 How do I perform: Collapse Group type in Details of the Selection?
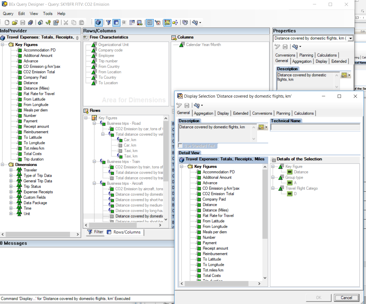point(273,177)
